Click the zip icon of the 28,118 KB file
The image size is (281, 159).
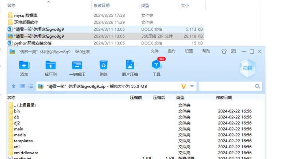10,36
